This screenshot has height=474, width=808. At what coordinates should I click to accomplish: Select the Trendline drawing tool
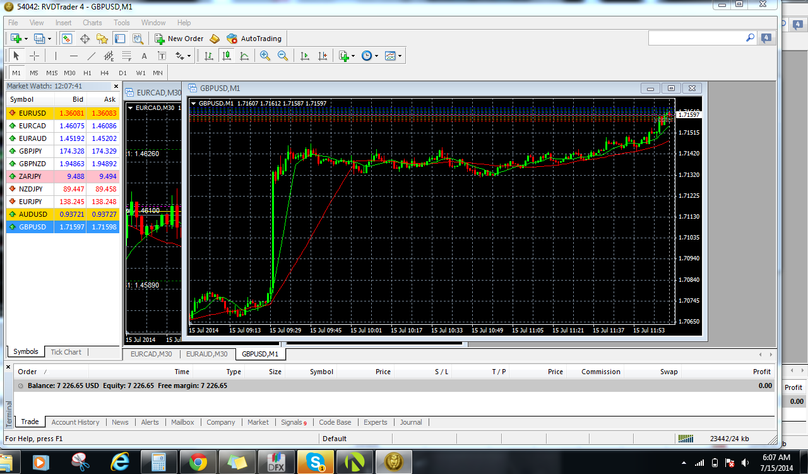(92, 56)
